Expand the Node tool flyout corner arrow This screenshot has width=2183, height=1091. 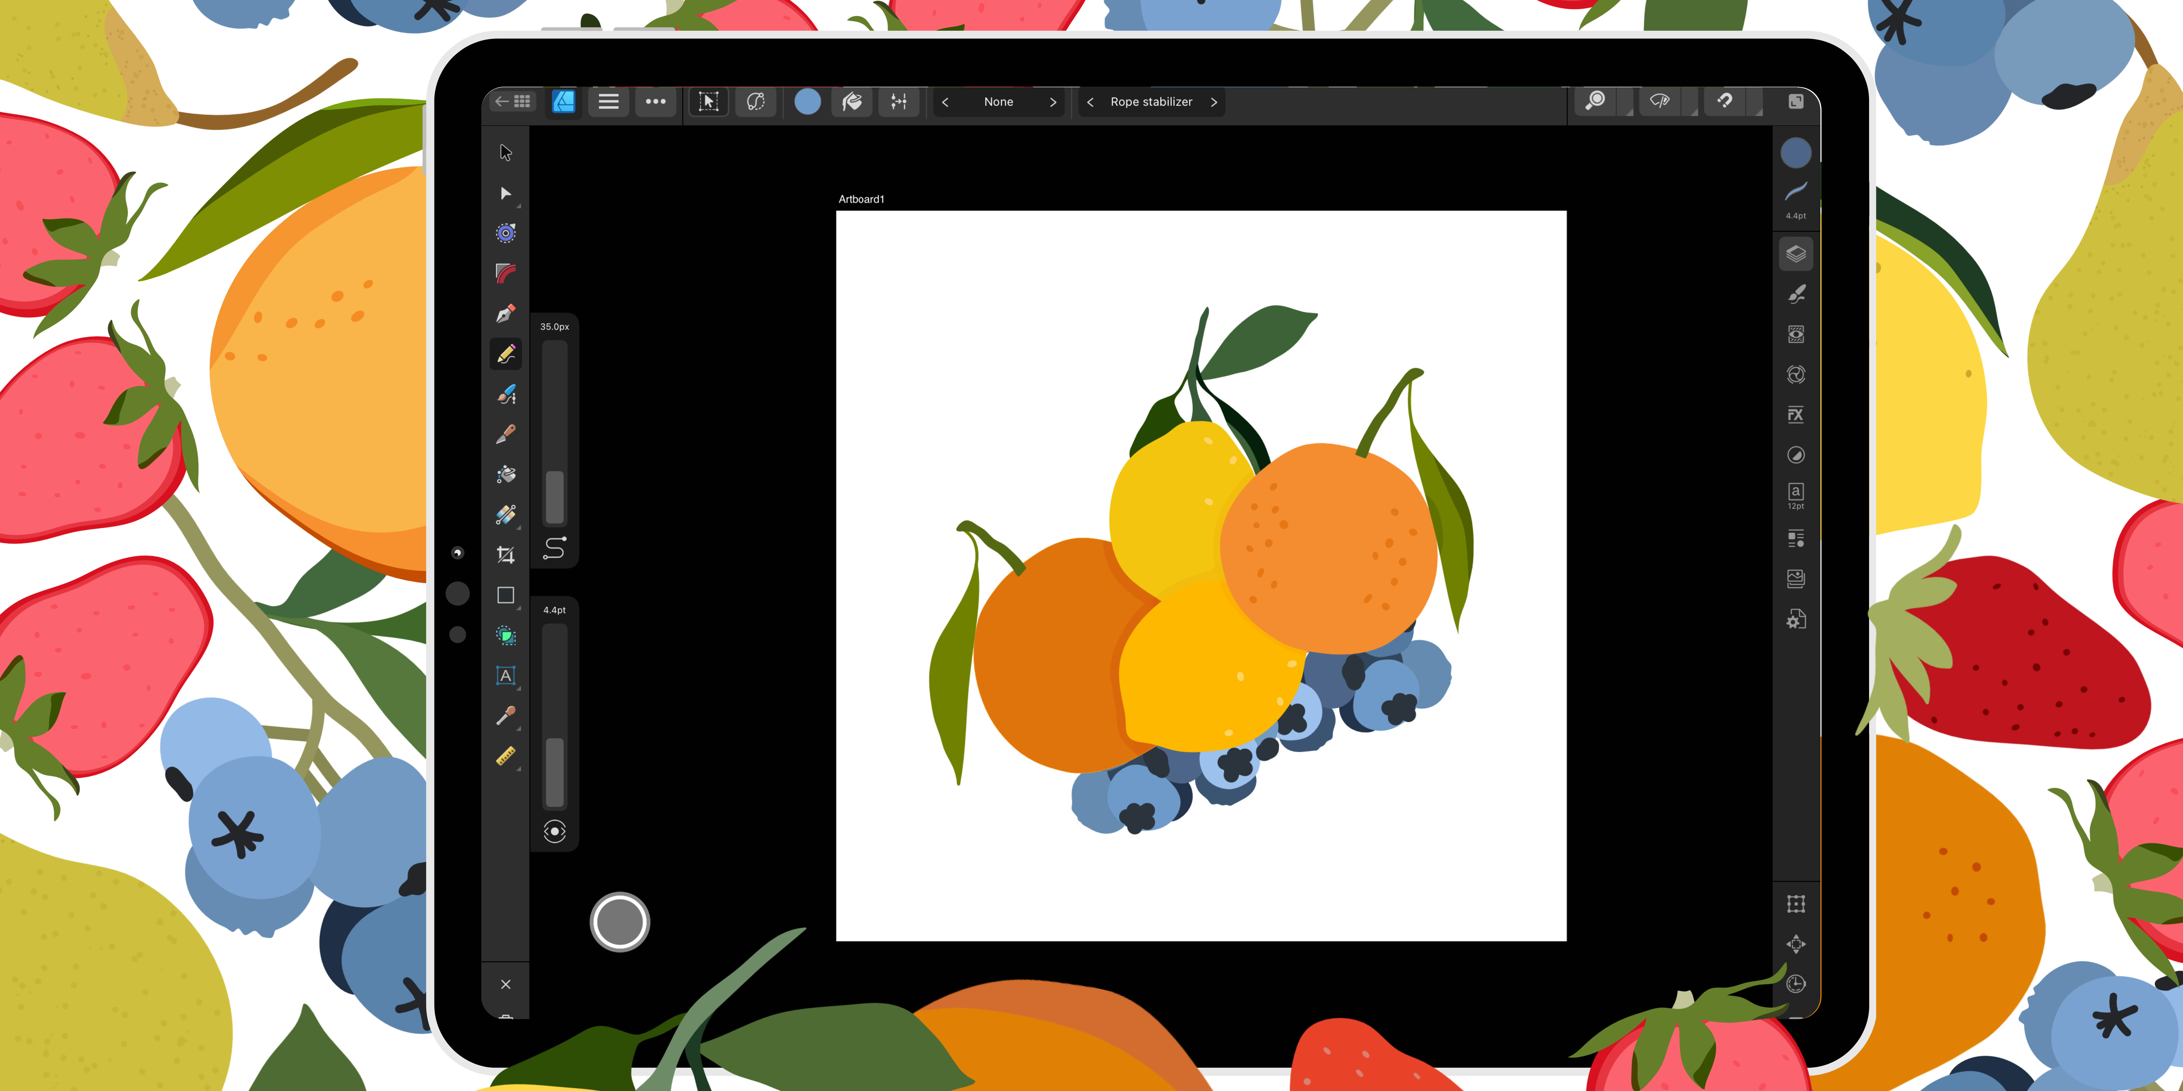click(519, 206)
